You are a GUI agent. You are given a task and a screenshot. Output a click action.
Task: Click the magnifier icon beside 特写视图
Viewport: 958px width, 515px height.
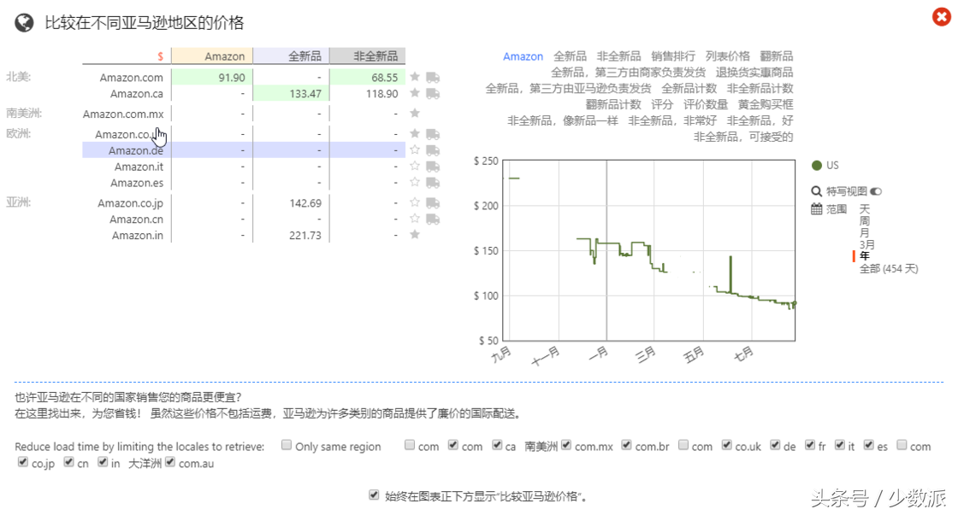click(816, 191)
